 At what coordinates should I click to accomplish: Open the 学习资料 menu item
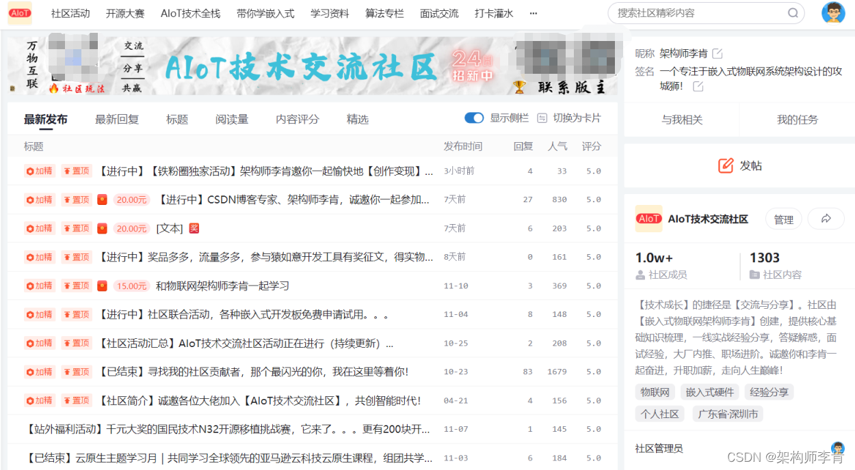[330, 13]
